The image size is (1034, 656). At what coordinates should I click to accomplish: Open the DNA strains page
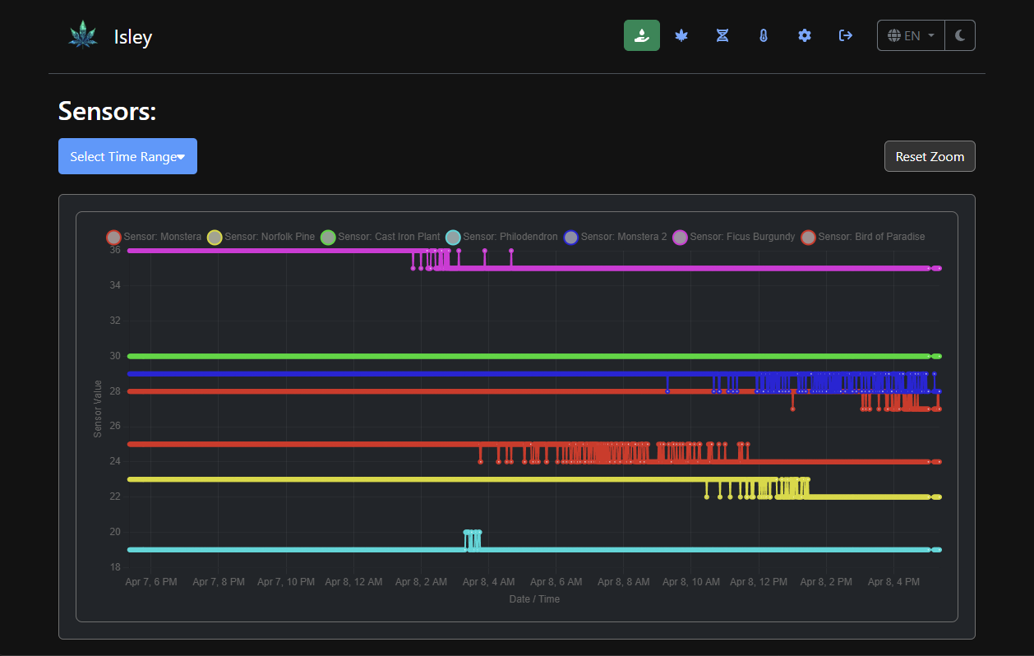pyautogui.click(x=722, y=35)
